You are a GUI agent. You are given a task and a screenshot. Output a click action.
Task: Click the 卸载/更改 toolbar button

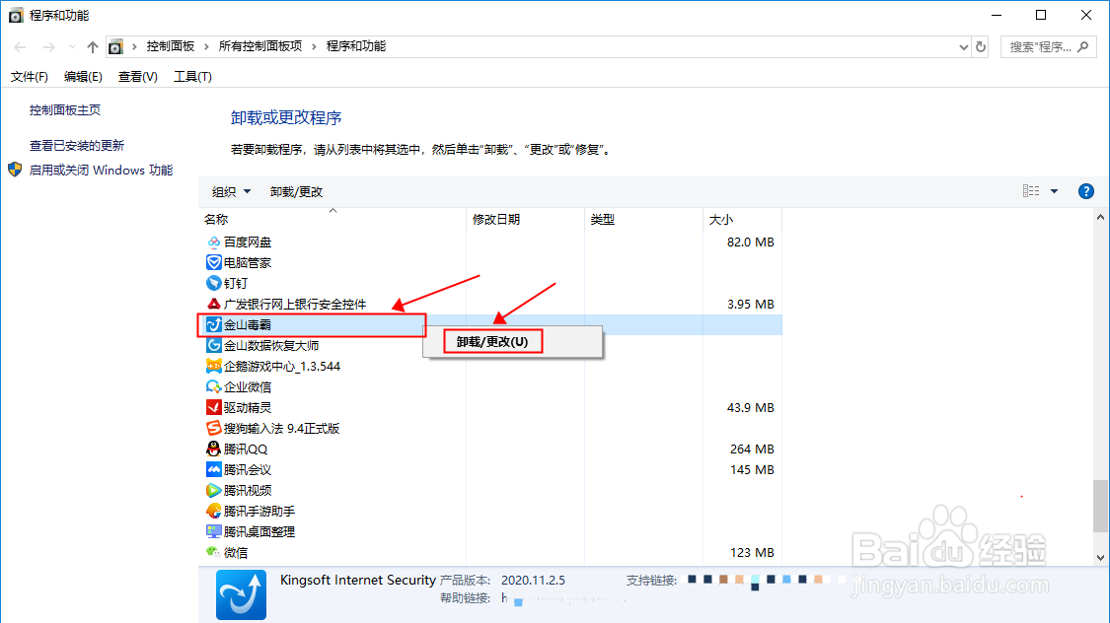tap(296, 191)
